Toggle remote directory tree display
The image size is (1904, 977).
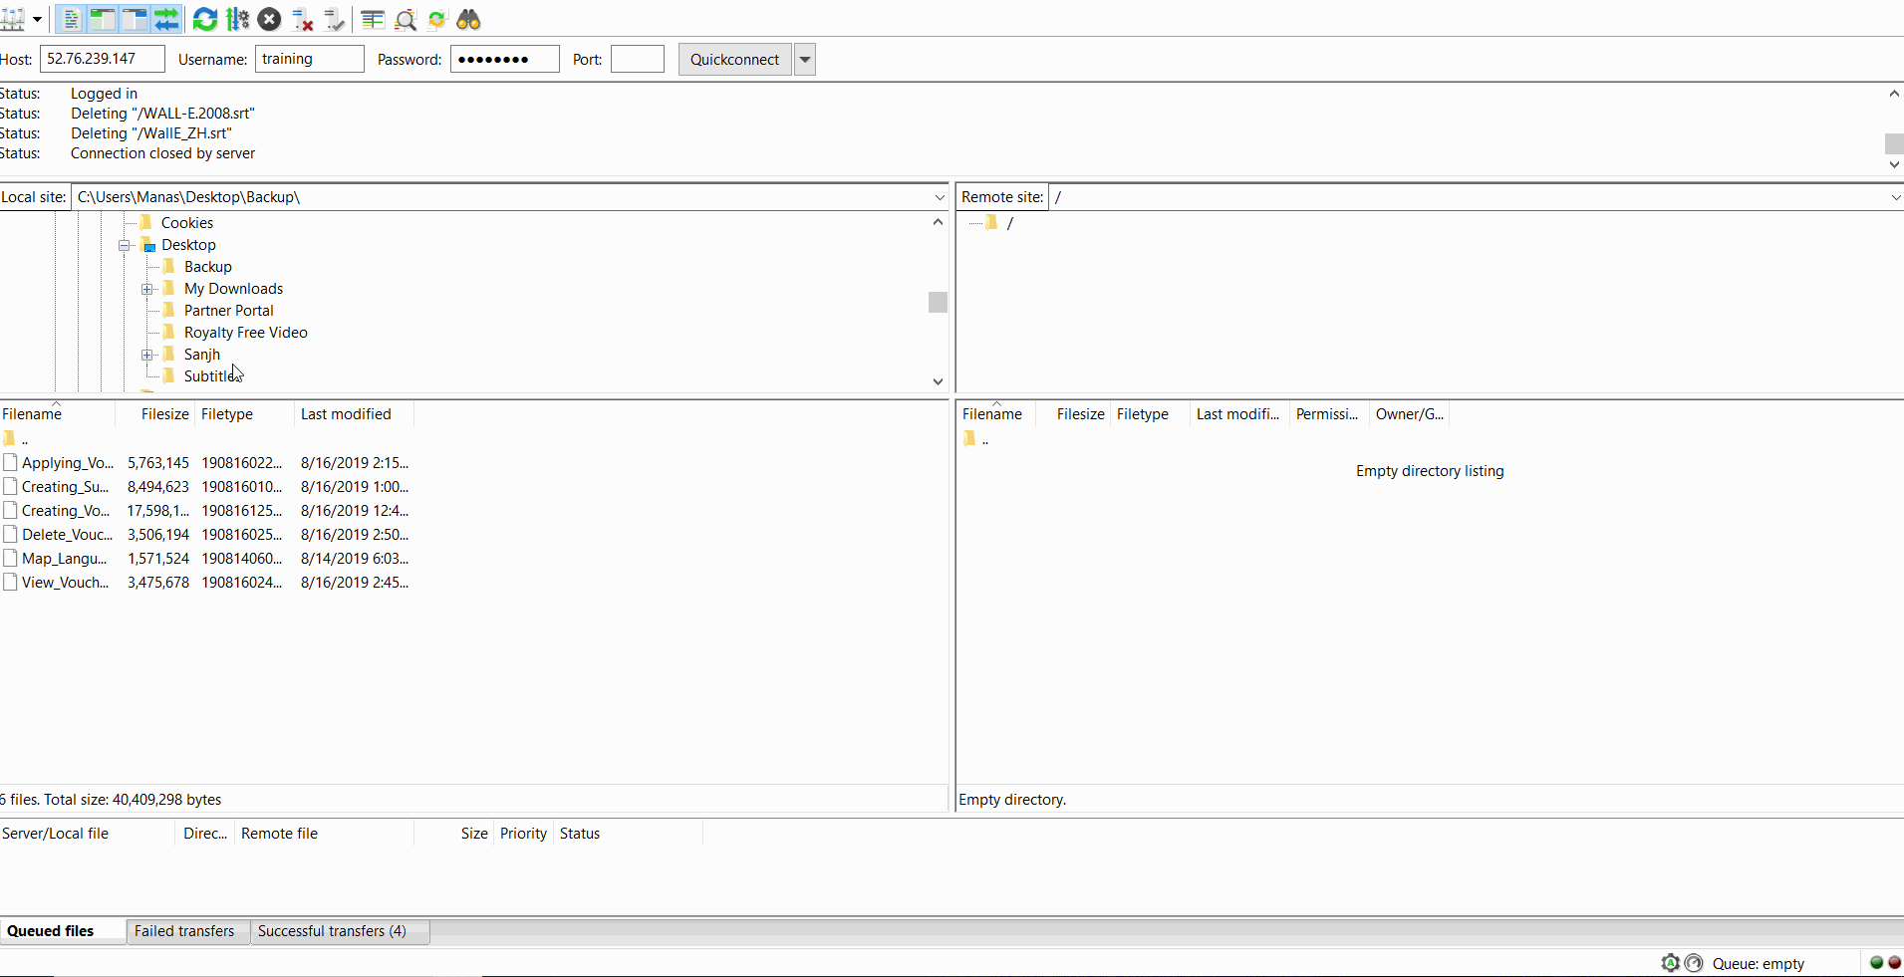pyautogui.click(x=135, y=19)
